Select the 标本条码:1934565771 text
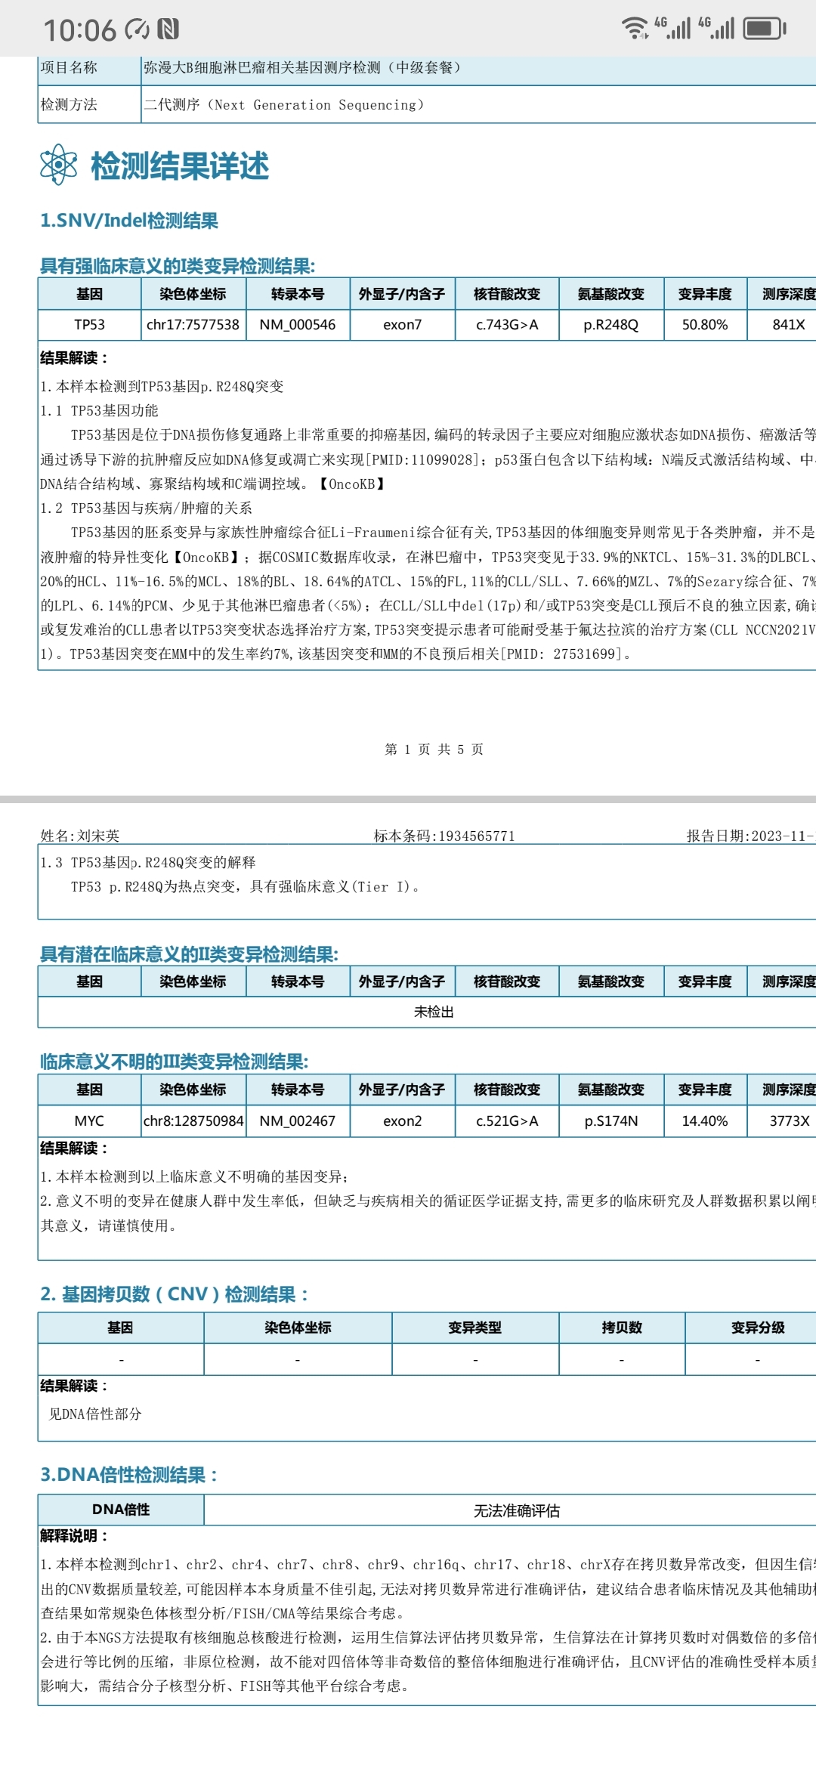816x1768 pixels. click(x=444, y=836)
